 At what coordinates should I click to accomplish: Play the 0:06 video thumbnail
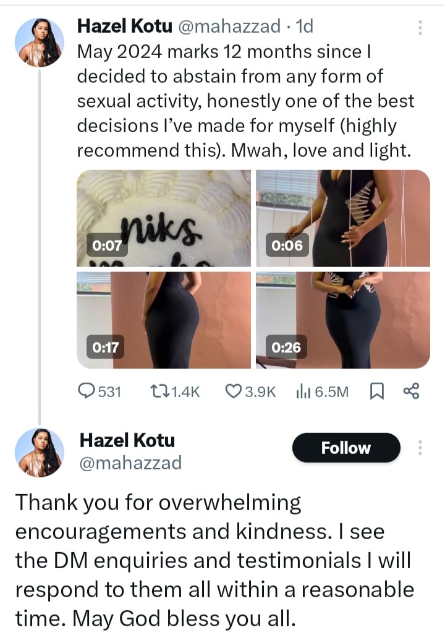coord(343,218)
